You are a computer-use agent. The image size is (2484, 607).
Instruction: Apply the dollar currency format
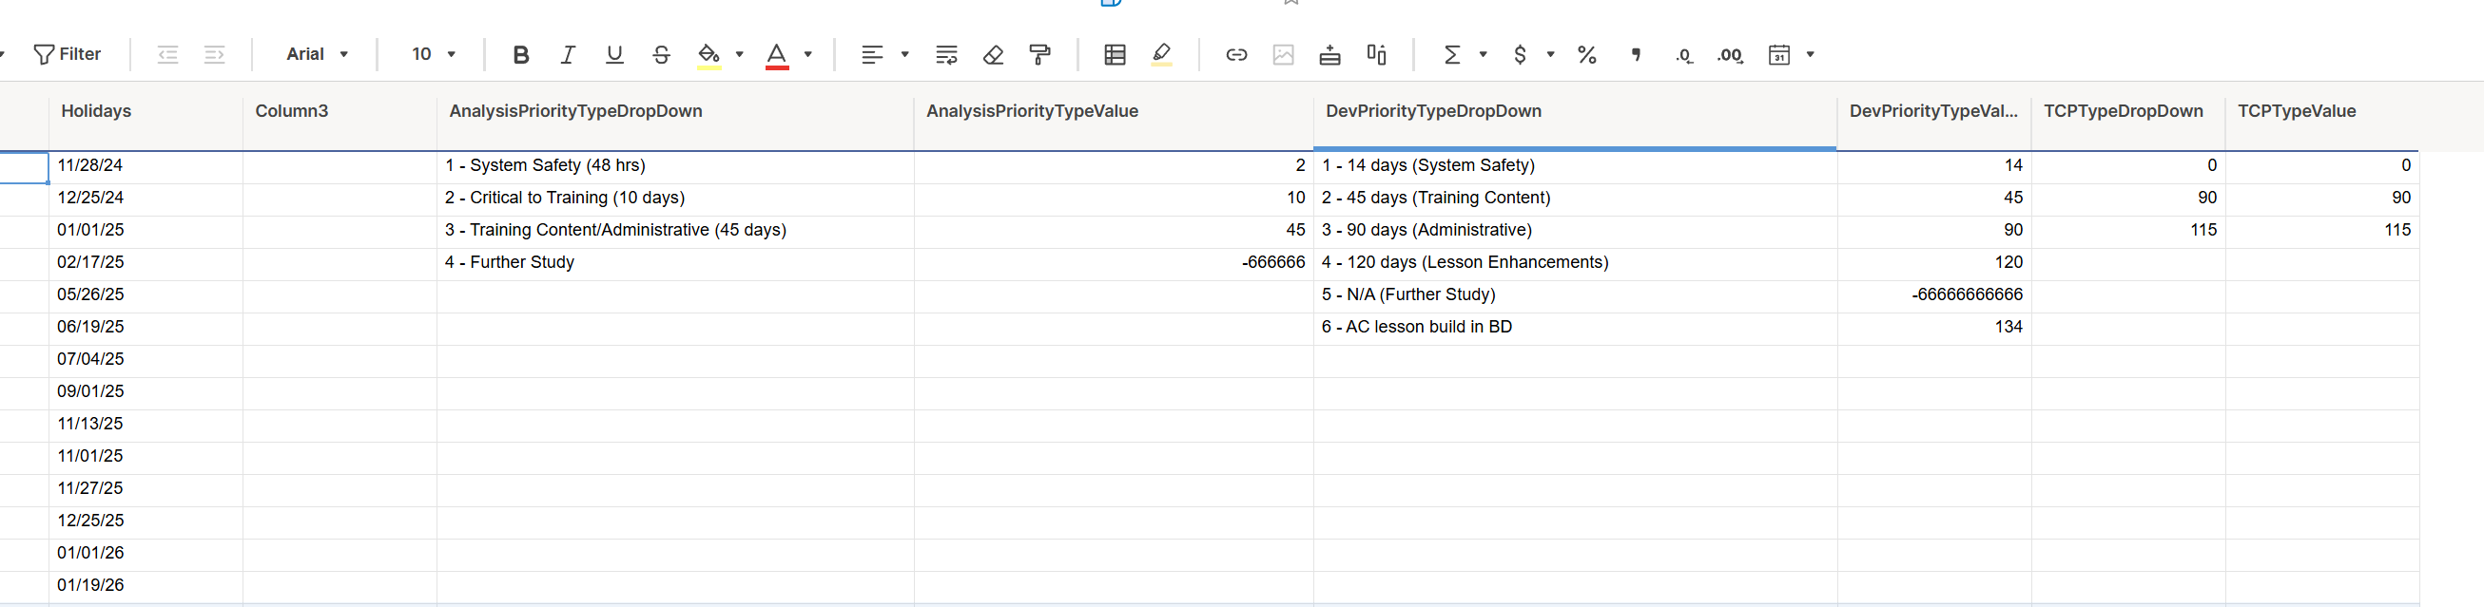[x=1520, y=55]
